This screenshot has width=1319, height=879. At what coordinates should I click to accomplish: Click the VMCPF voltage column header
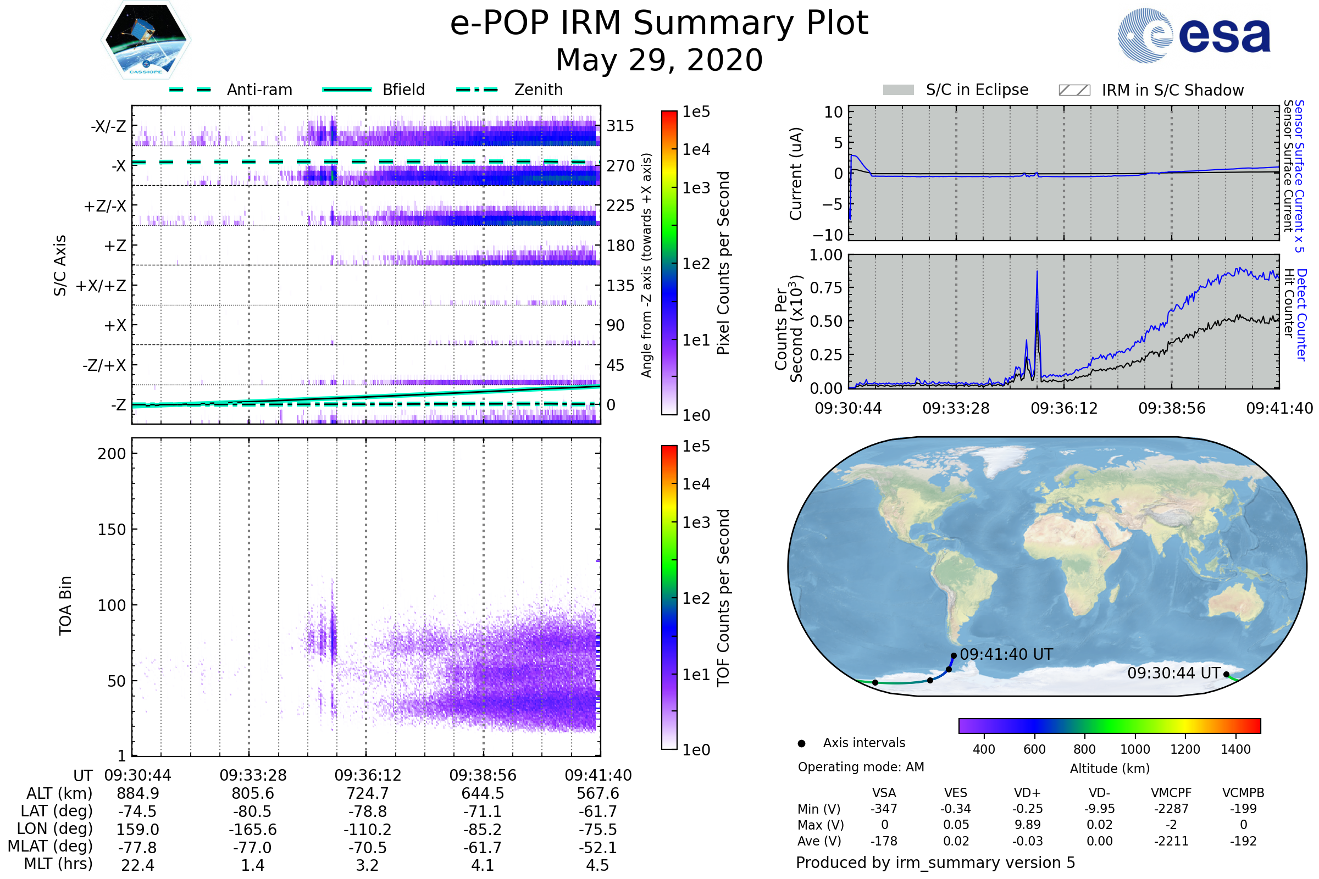tap(1171, 793)
